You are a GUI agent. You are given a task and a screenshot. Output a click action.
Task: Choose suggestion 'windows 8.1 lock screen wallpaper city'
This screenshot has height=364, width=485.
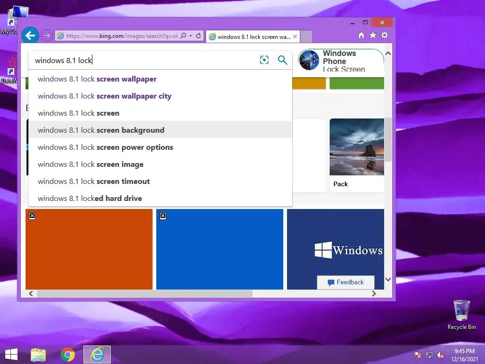[x=160, y=96]
